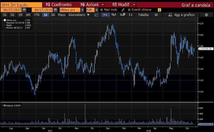Open the Modif menu dropdown arrow
The image size is (214, 132).
[x=134, y=5]
